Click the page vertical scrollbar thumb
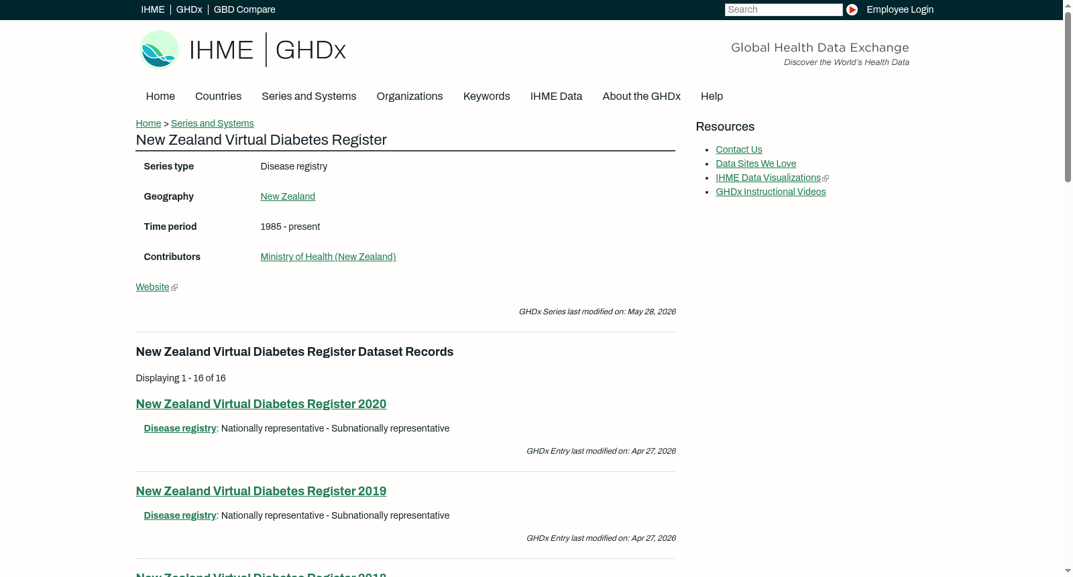The height and width of the screenshot is (577, 1073). 1068,97
